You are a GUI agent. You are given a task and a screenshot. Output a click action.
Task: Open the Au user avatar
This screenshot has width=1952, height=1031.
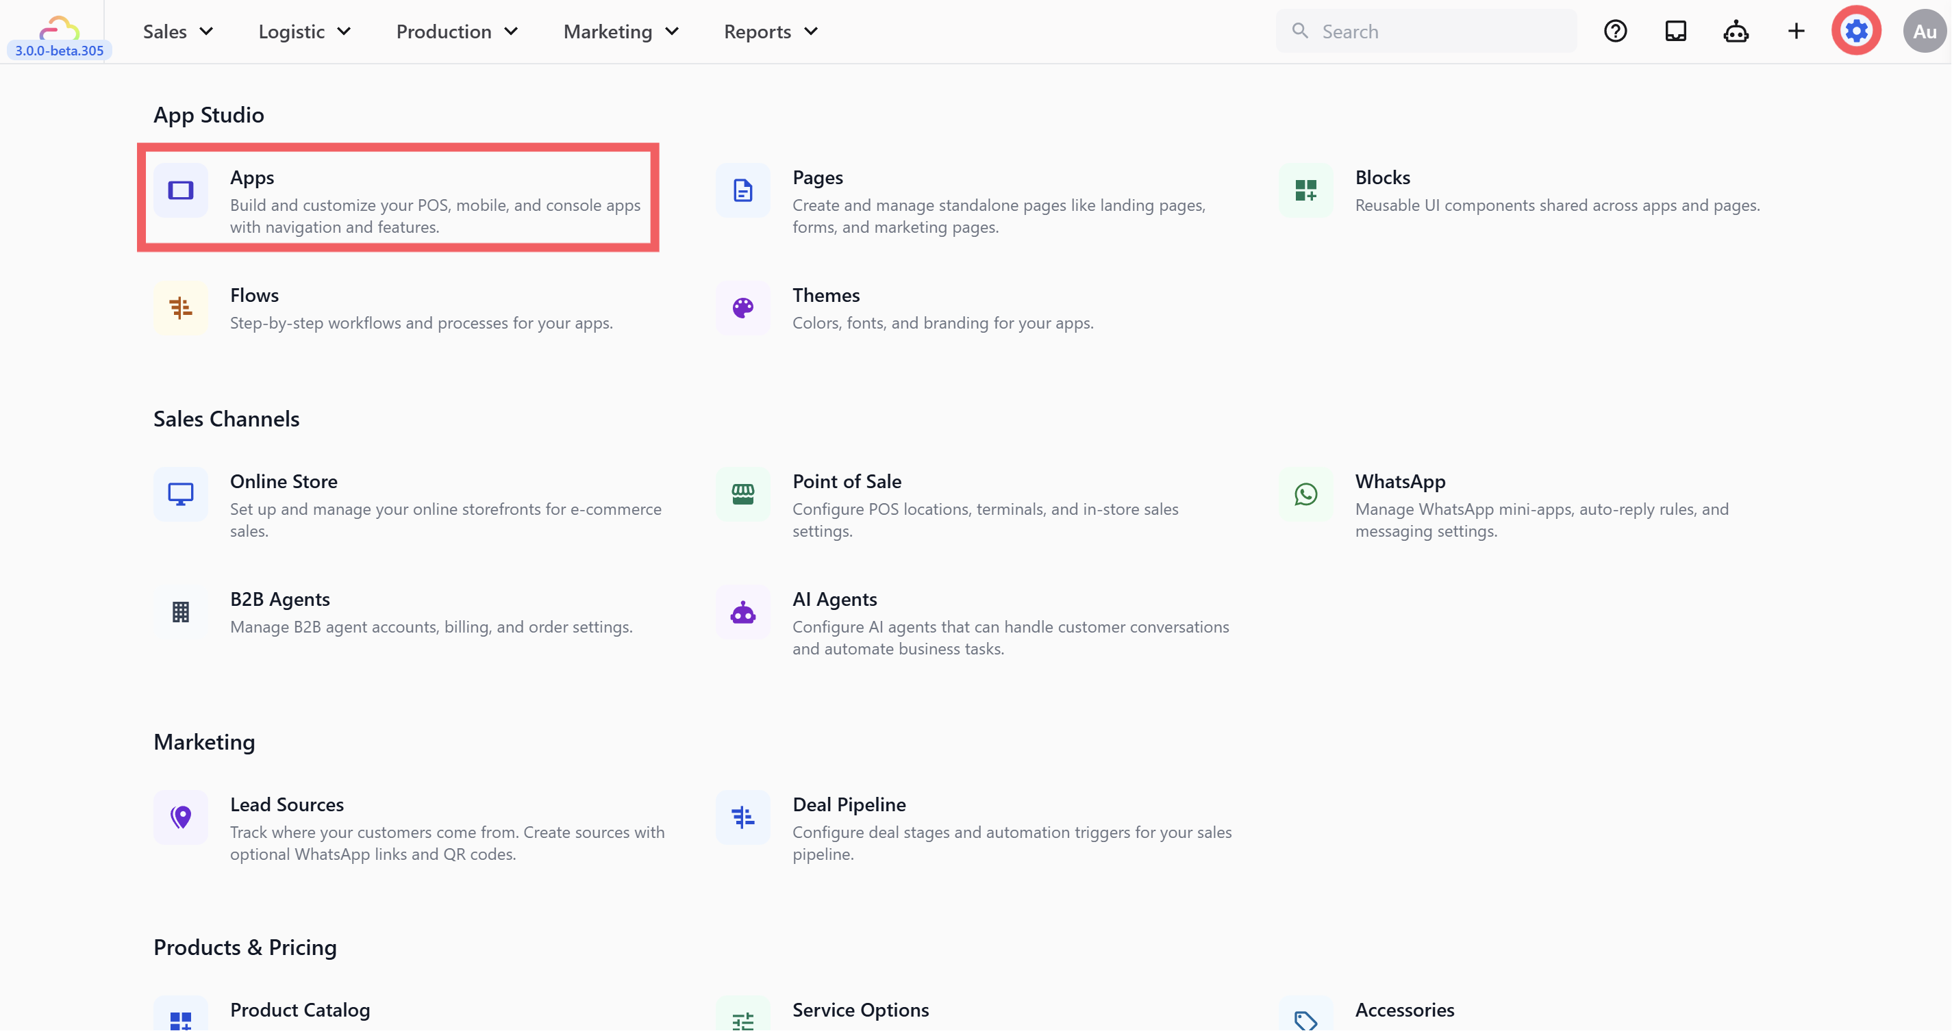click(x=1923, y=31)
